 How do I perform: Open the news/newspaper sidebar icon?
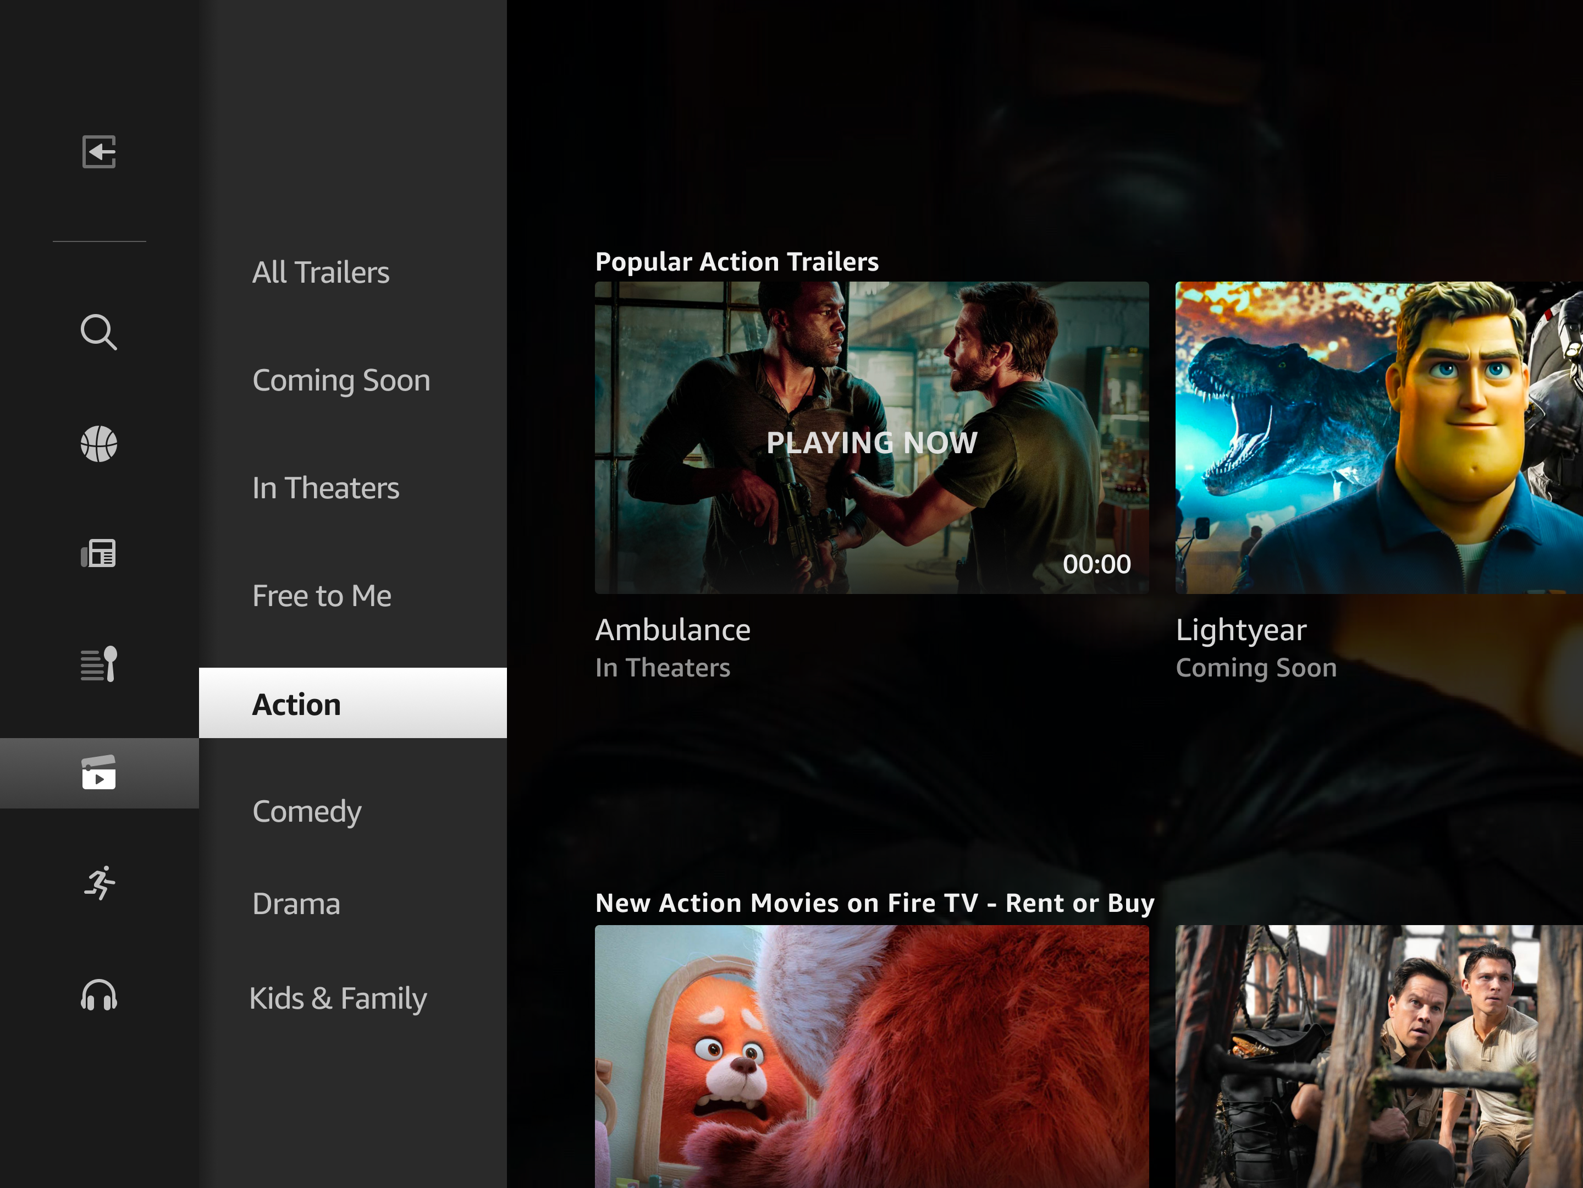99,553
